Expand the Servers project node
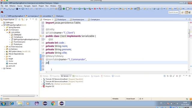192x108 pixels. [2, 68]
